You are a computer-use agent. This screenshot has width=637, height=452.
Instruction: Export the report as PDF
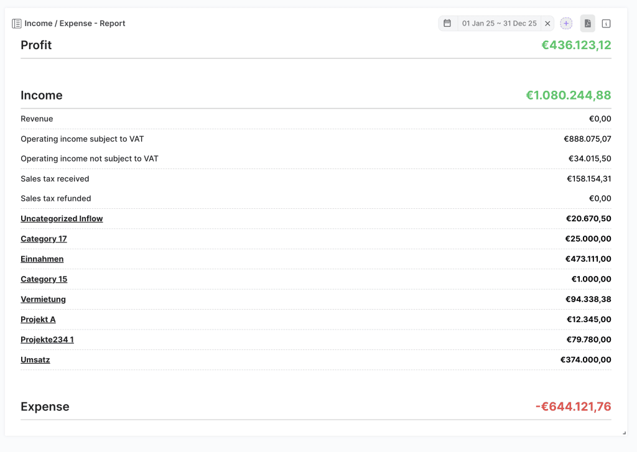[587, 24]
